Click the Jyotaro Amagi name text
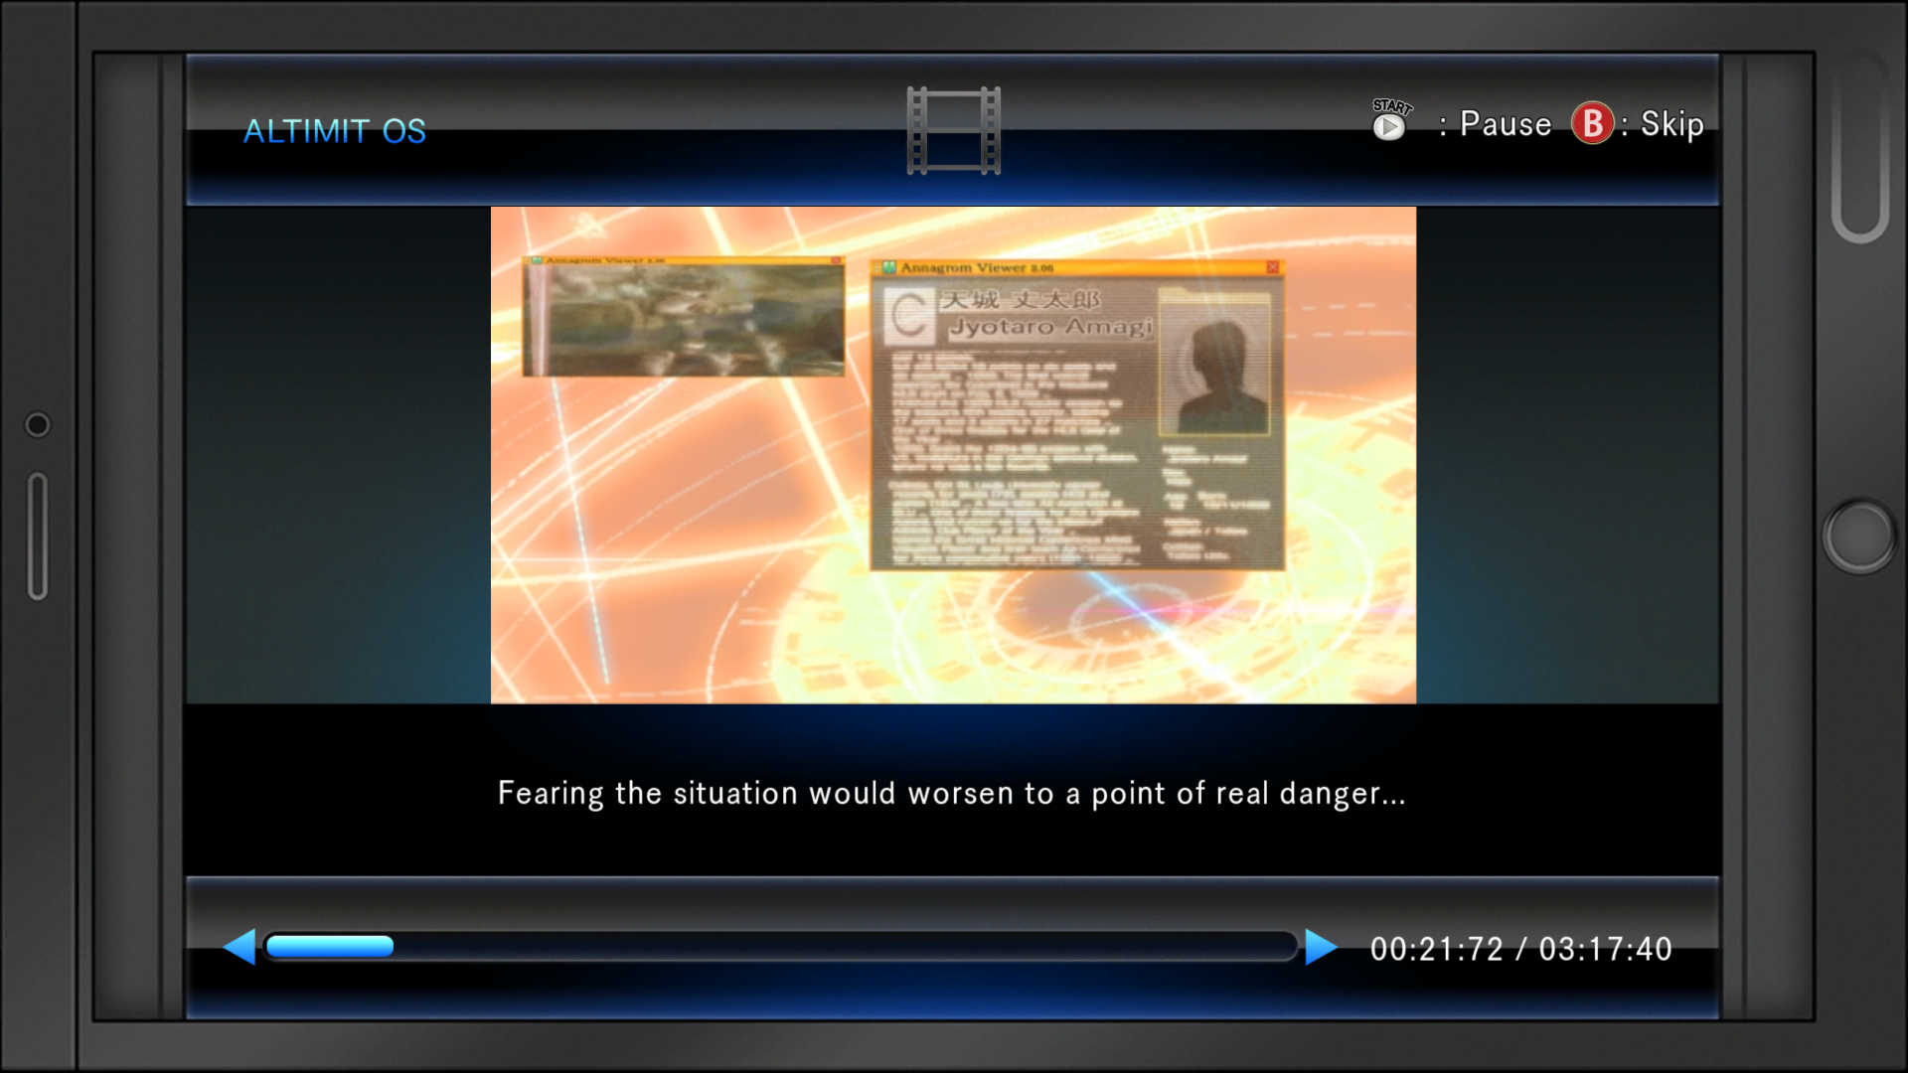 (x=1049, y=327)
